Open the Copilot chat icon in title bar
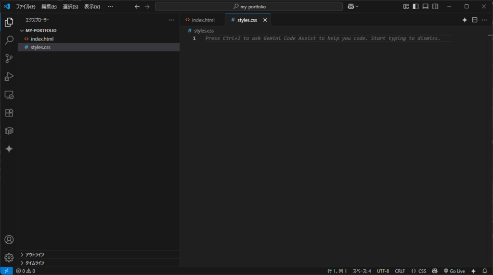The width and height of the screenshot is (493, 275). pyautogui.click(x=351, y=6)
